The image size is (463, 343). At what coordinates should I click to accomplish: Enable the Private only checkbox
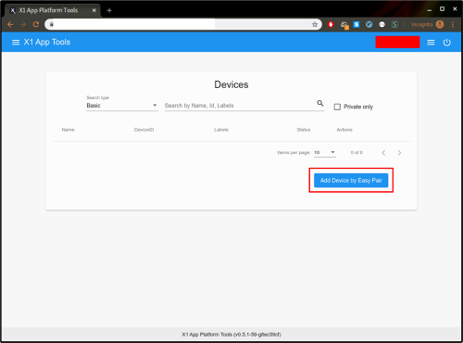point(337,107)
